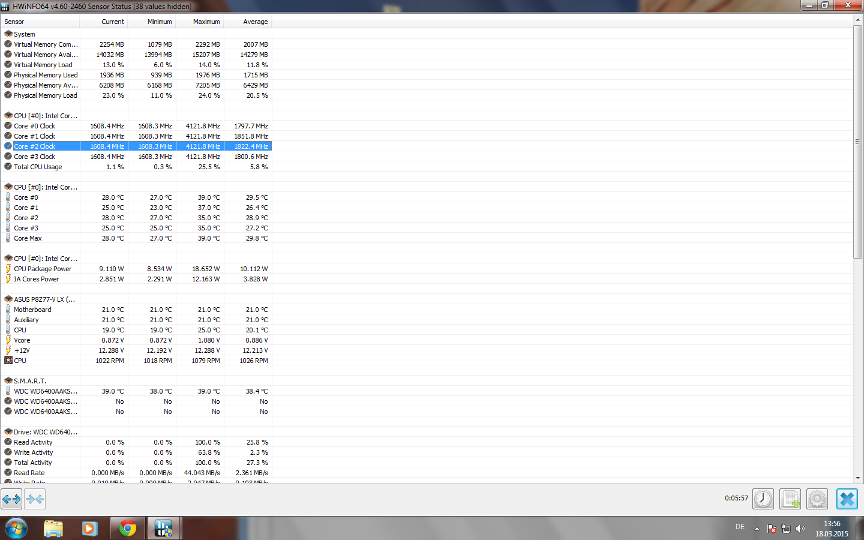Click the Minimum column header
The width and height of the screenshot is (864, 540).
pyautogui.click(x=152, y=22)
